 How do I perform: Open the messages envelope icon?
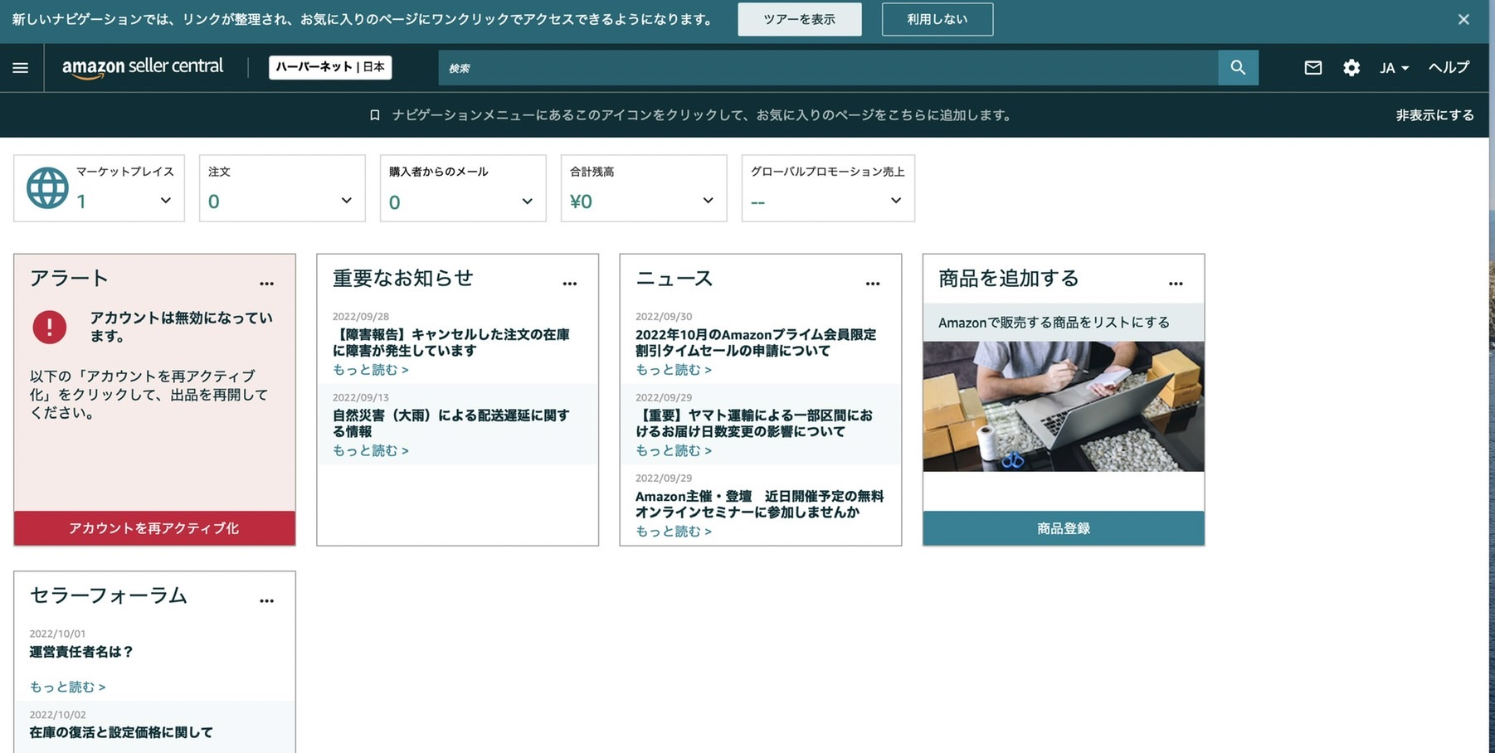1312,68
